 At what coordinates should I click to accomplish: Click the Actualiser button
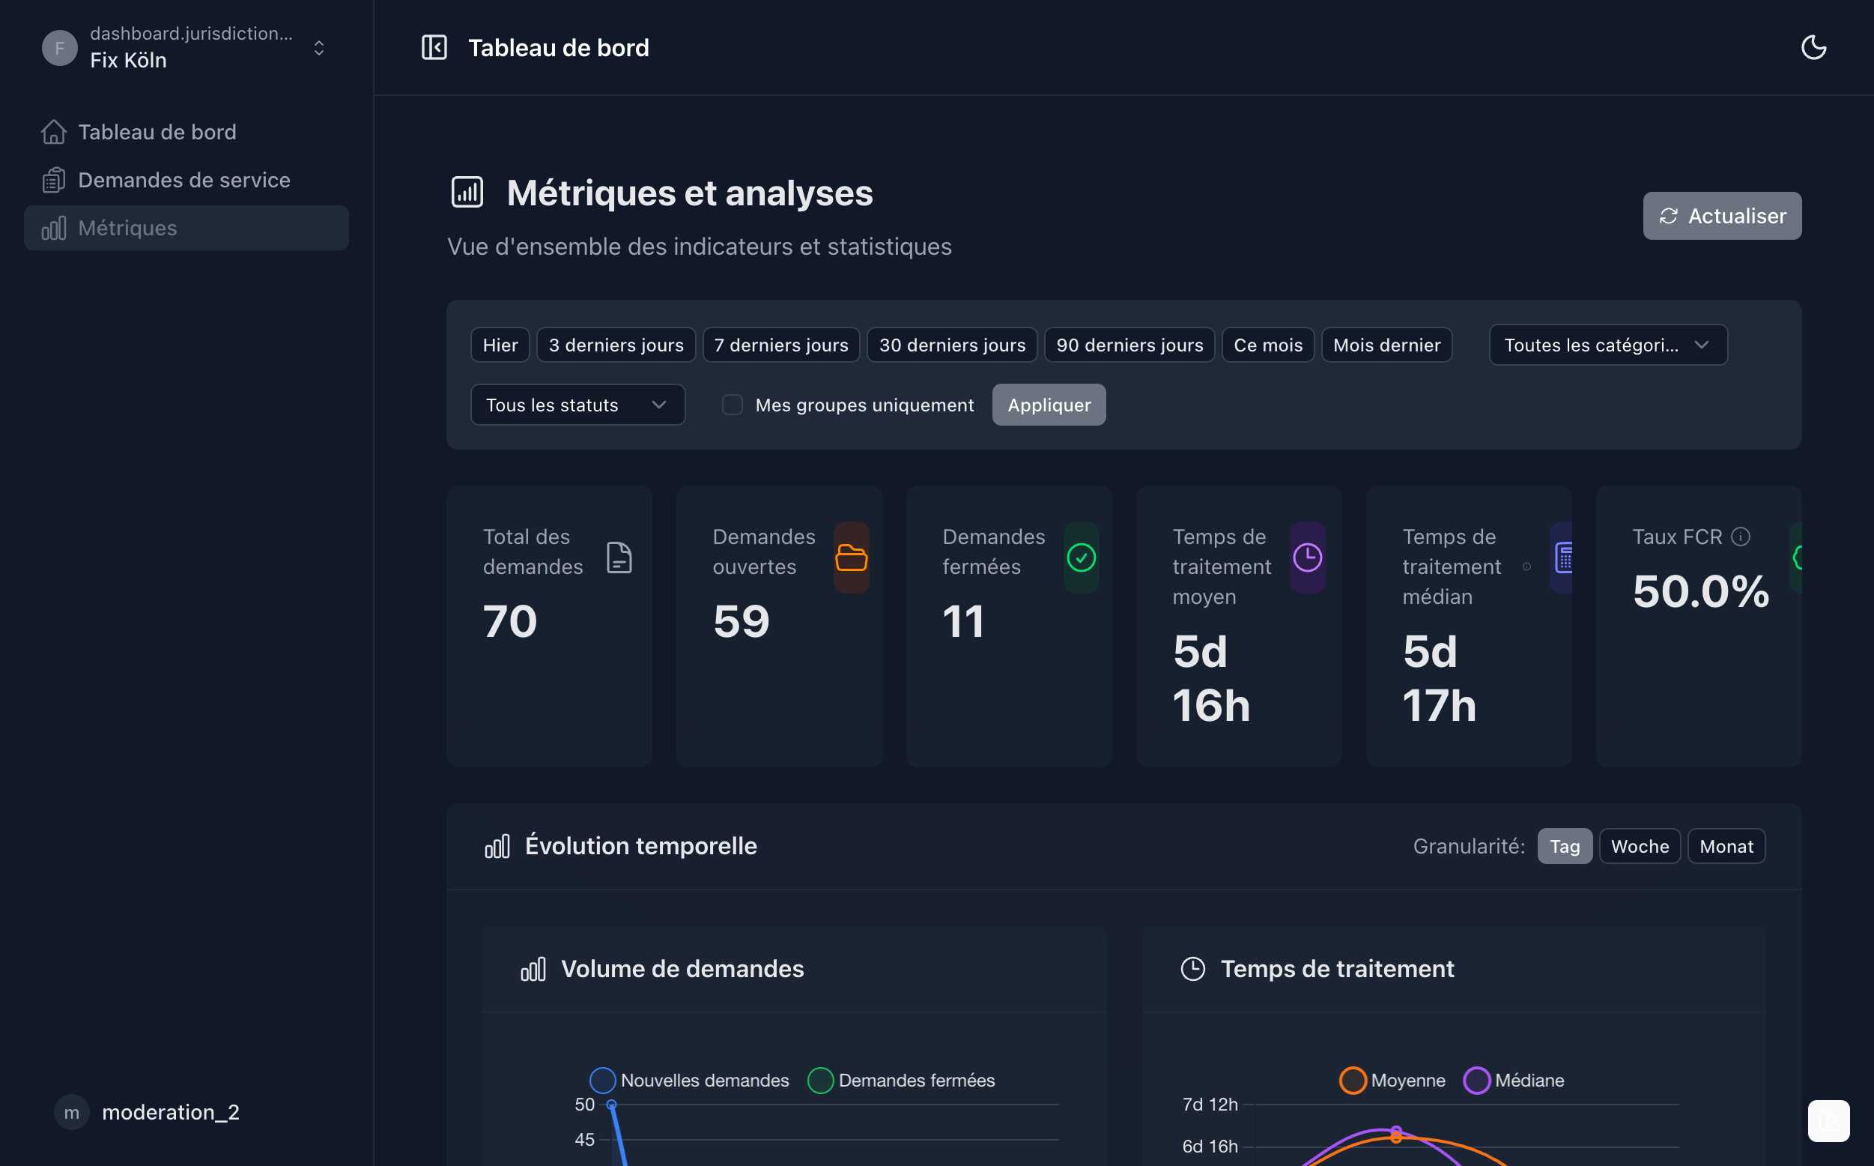coord(1721,215)
